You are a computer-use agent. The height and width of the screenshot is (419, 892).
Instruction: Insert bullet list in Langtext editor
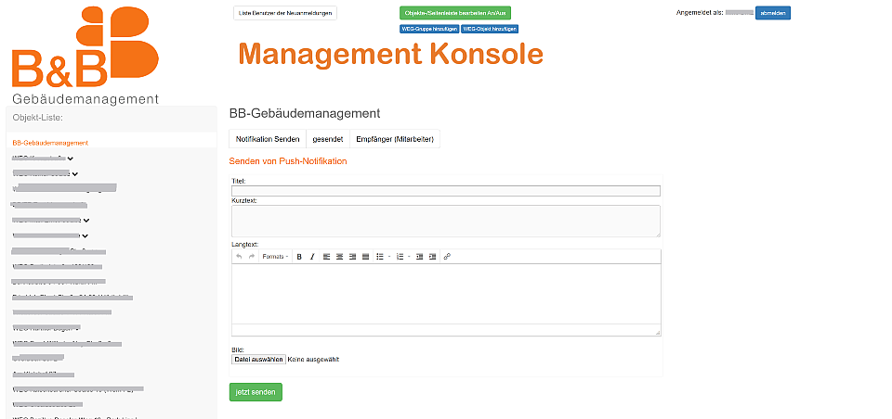[x=379, y=256]
